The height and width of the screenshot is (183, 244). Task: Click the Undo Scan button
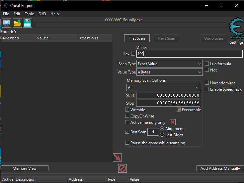(213, 38)
